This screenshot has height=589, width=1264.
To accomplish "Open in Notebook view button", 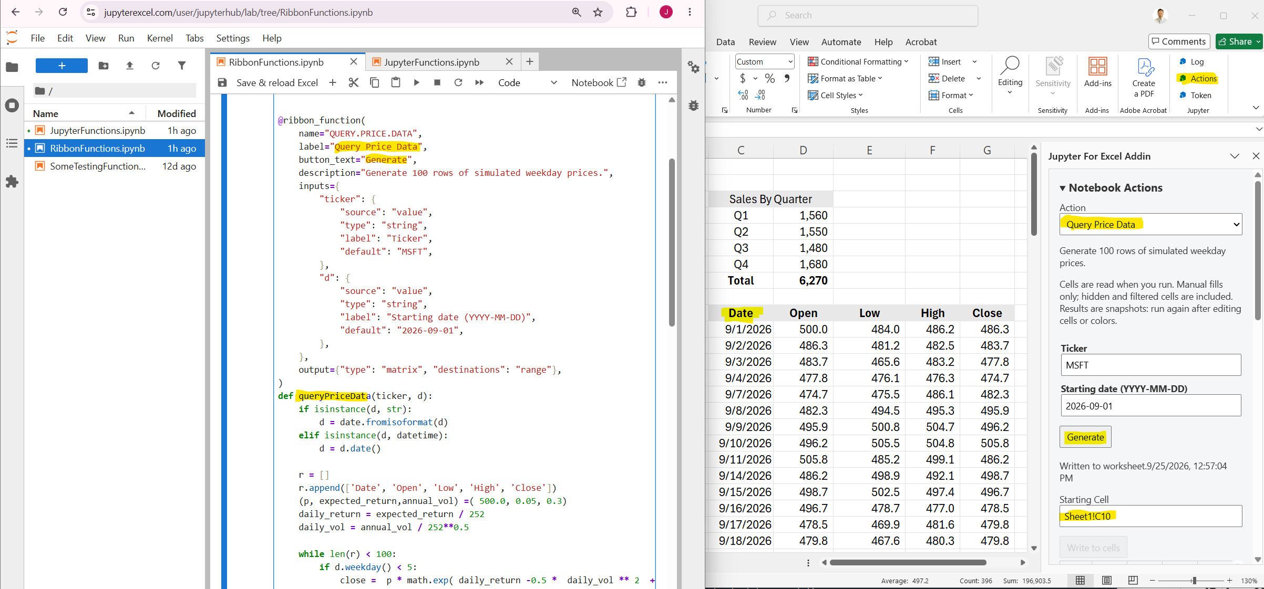I will 599,82.
